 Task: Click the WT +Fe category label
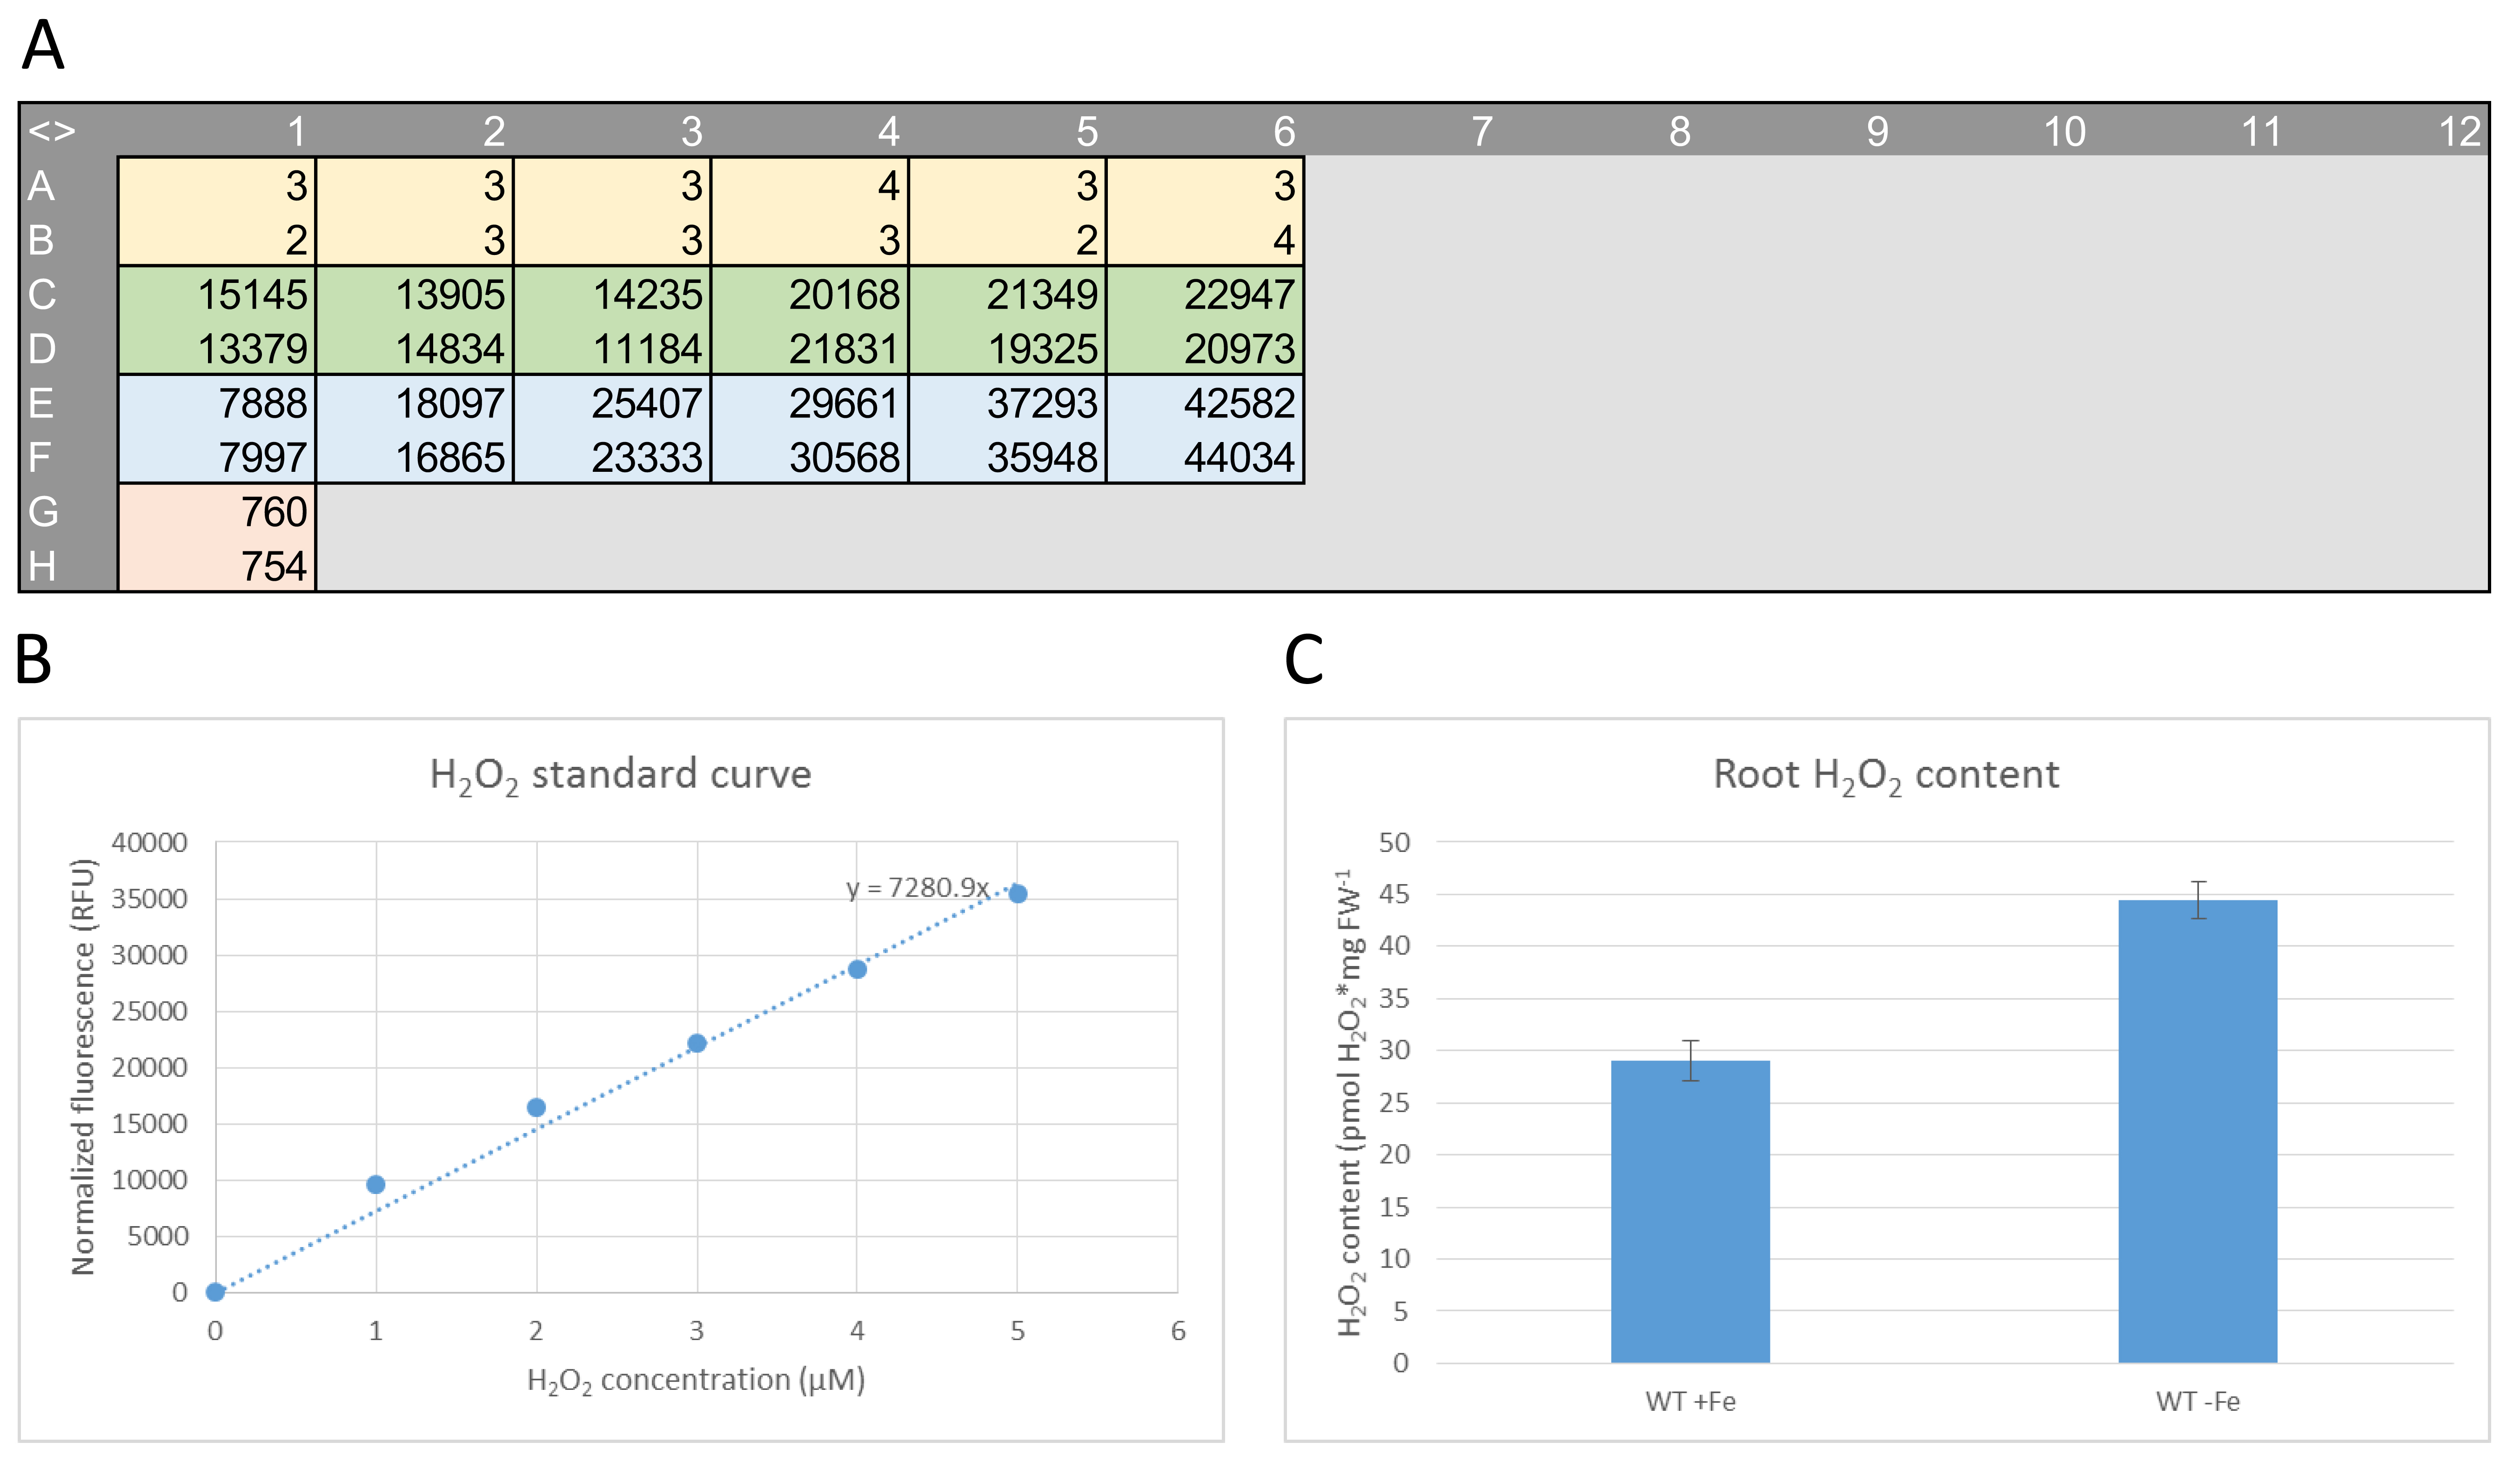click(1690, 1401)
